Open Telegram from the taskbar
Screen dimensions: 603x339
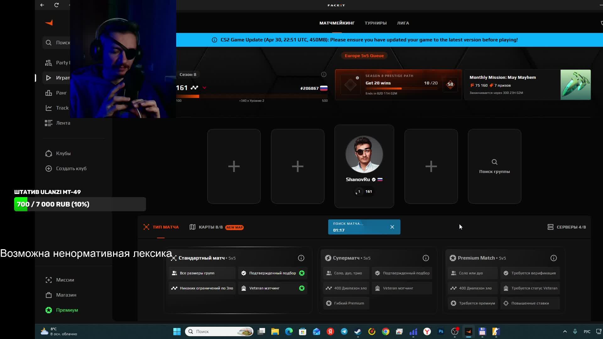pos(344,331)
